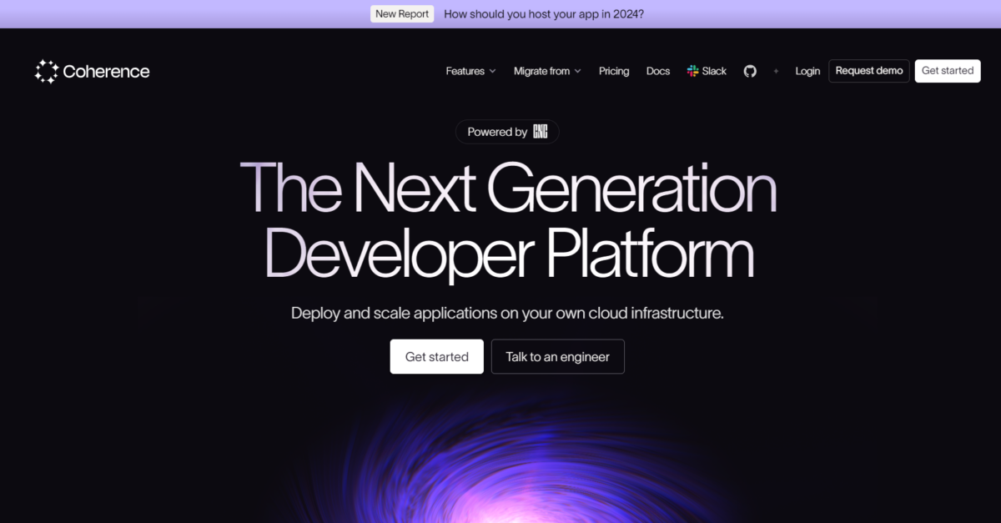Viewport: 1001px width, 523px height.
Task: Open the 2024 app hosting report link
Action: (543, 13)
